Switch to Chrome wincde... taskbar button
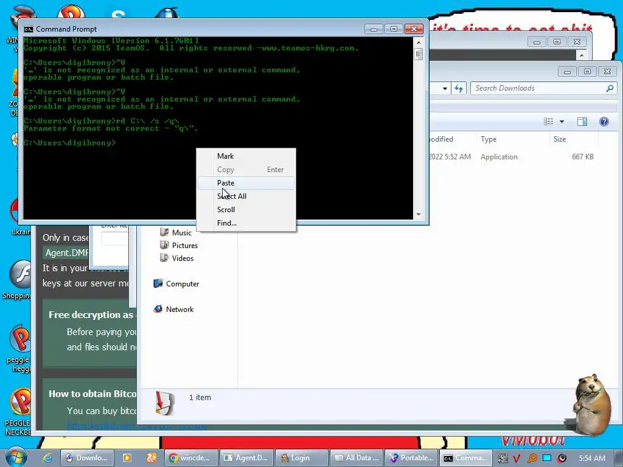Viewport: 623px width, 467px height. (x=192, y=458)
